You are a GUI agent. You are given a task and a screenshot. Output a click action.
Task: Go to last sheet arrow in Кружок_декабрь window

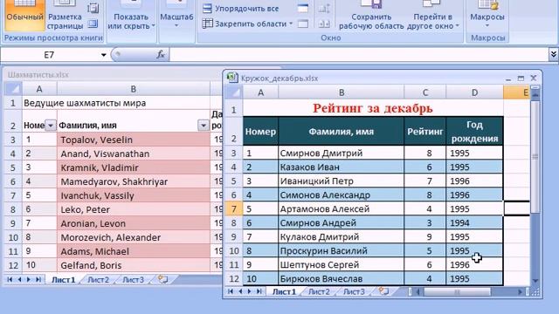tap(259, 291)
